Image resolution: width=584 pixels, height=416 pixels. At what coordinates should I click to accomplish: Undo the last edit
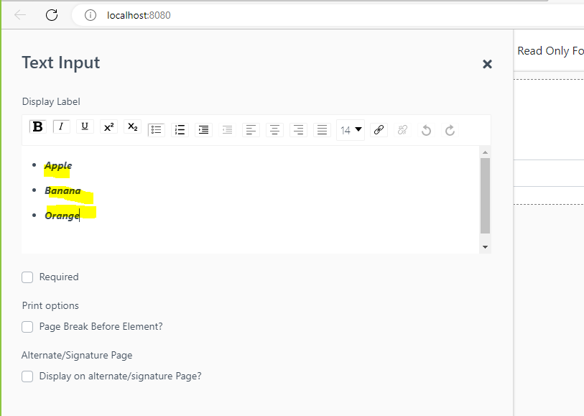427,130
